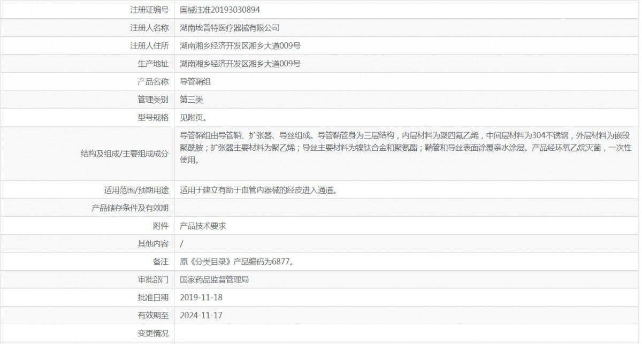Select the 变更情况 label
642x344 pixels.
tap(153, 333)
